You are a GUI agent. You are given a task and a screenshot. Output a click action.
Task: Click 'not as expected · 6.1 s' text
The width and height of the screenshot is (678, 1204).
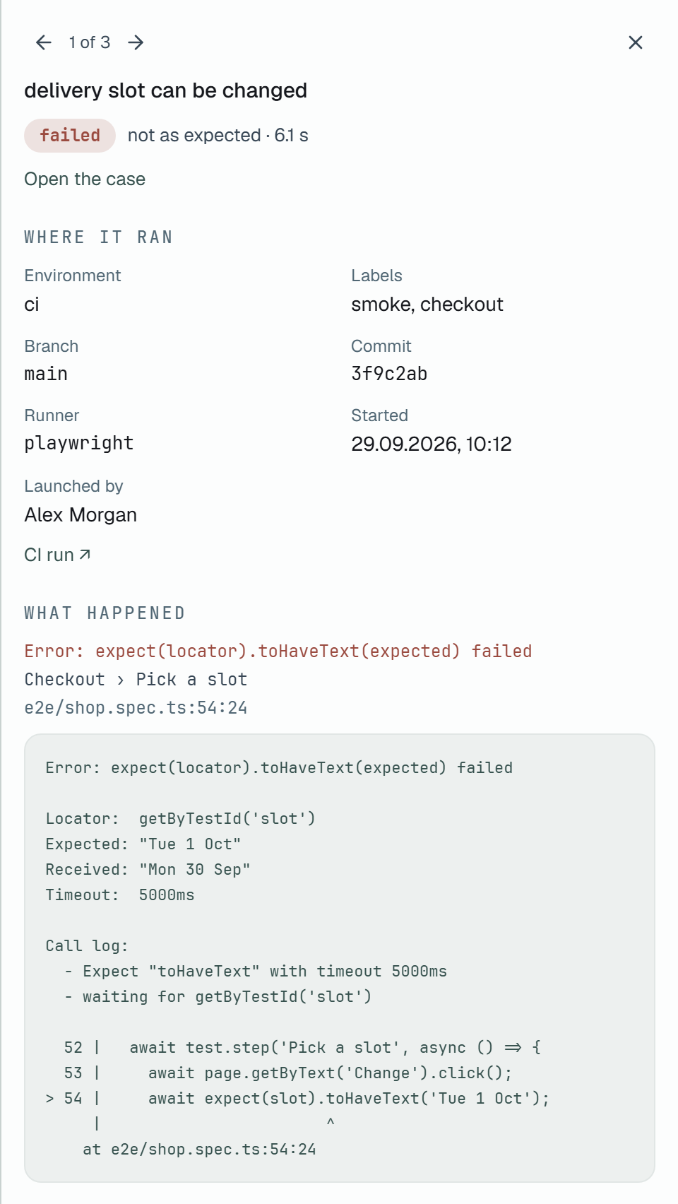click(218, 136)
